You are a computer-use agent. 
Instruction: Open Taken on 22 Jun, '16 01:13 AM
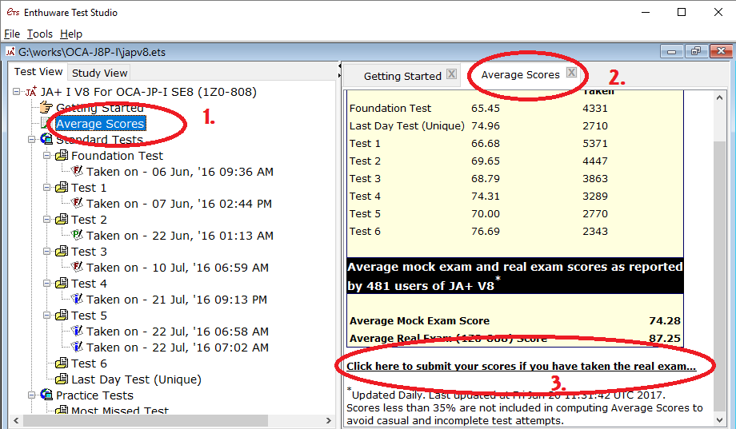point(180,236)
